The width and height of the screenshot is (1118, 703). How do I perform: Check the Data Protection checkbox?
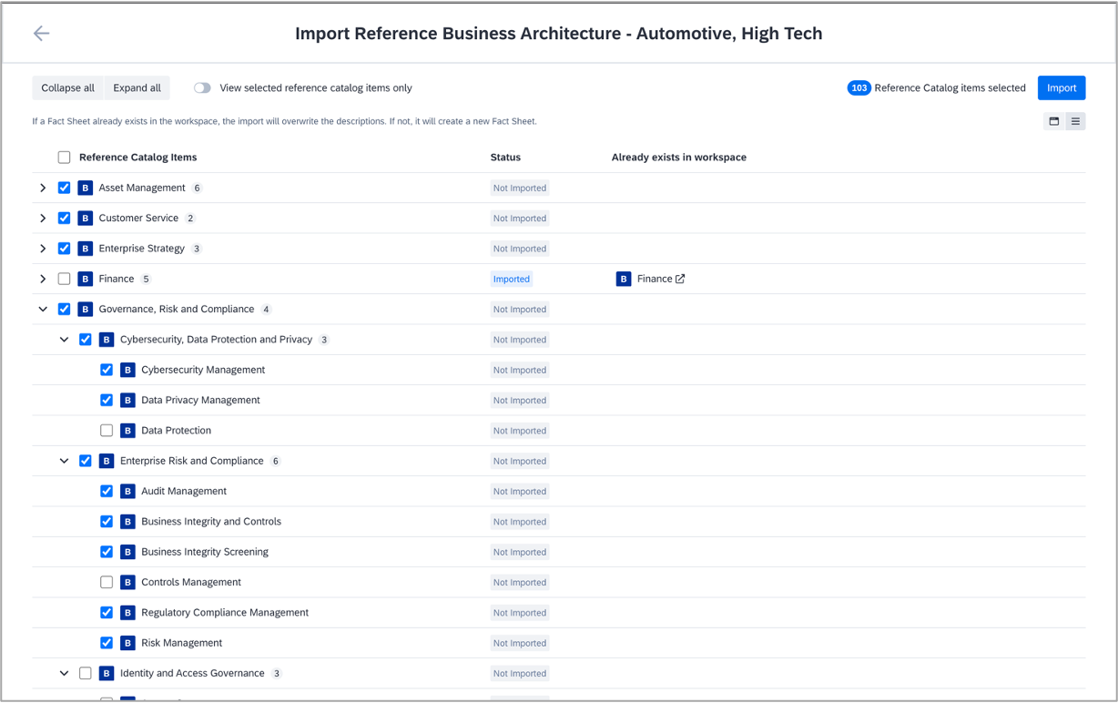tap(107, 431)
